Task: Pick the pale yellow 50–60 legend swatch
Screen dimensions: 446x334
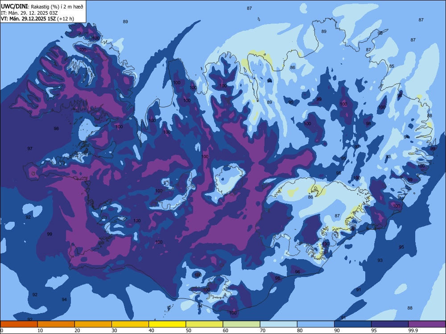Action: click(x=204, y=324)
